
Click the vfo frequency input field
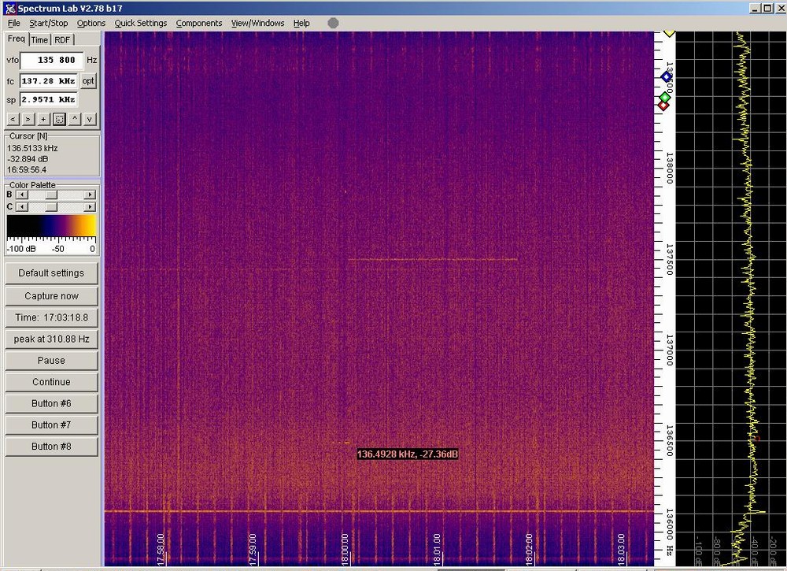(51, 60)
